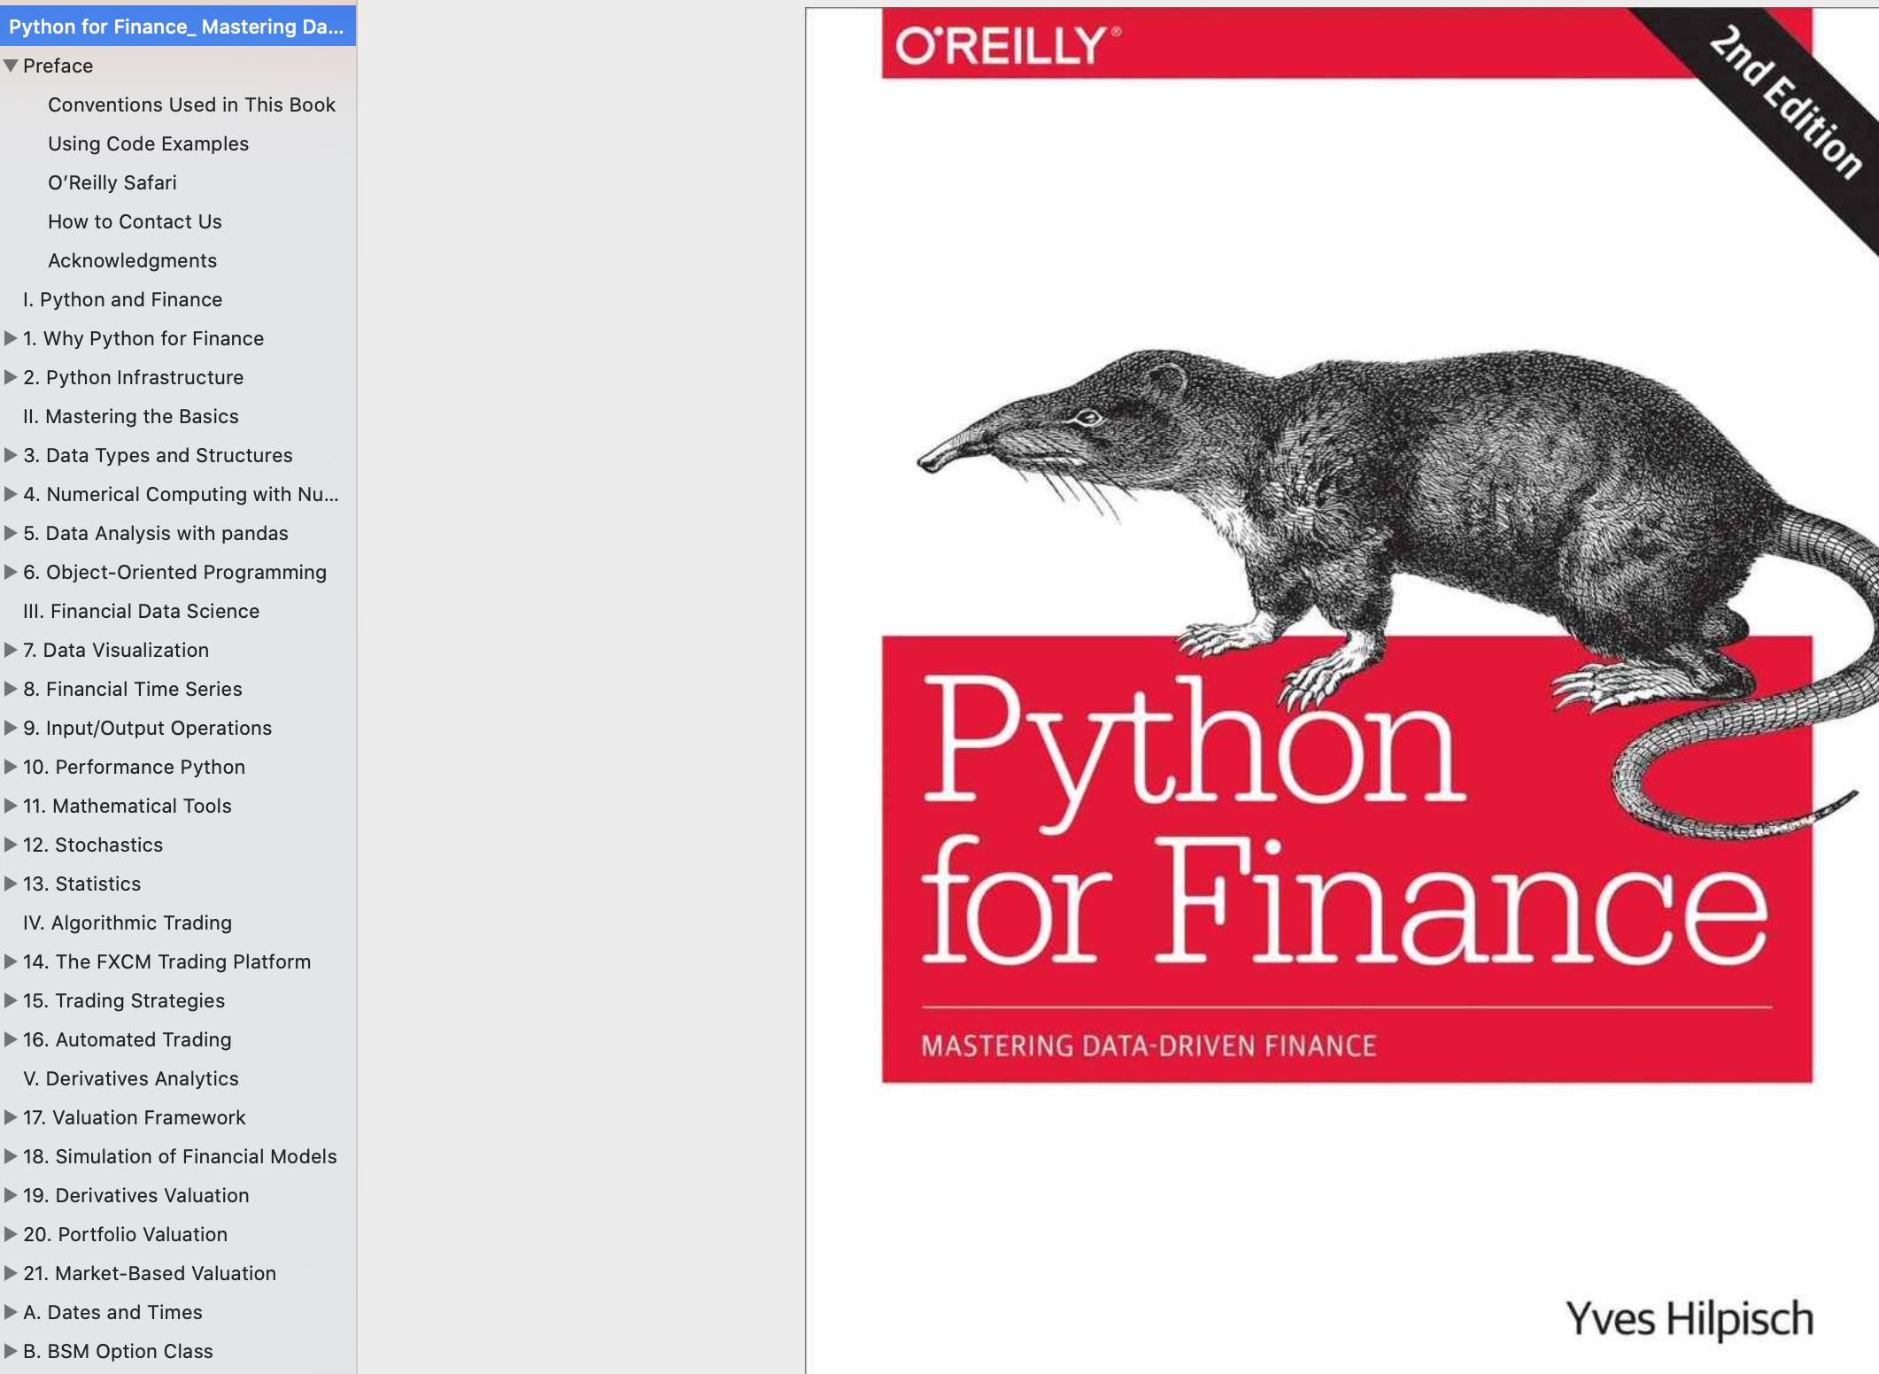Expand the 12. Stochastics arrow

tap(11, 845)
